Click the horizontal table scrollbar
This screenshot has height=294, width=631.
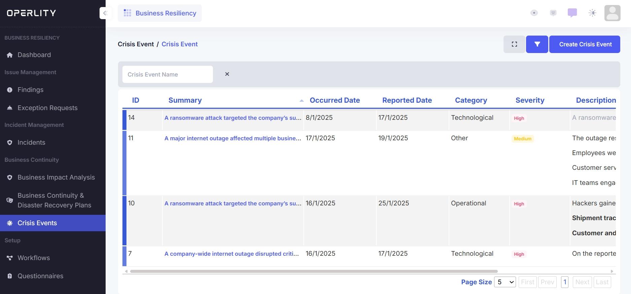(313, 271)
